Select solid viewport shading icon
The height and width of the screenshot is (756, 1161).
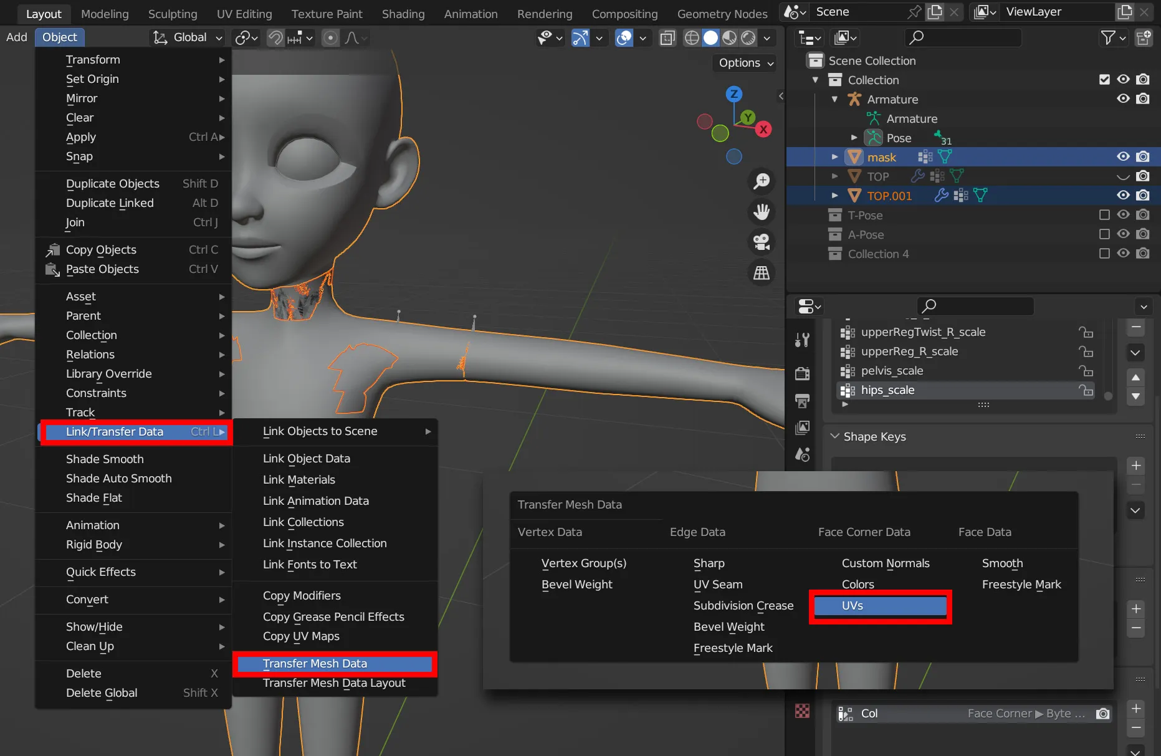(710, 38)
